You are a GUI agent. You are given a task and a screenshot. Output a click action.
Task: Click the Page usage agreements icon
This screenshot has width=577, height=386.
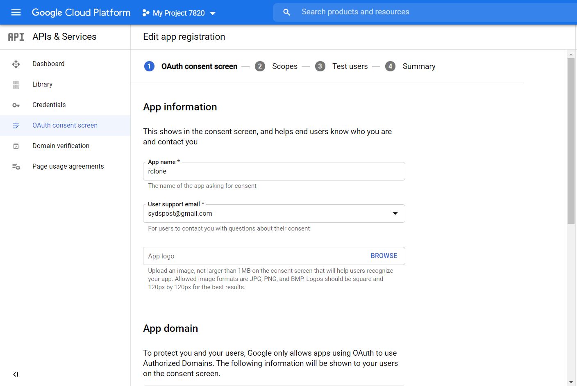16,167
